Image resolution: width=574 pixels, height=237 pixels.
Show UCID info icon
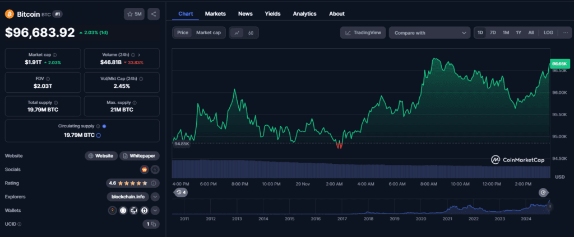[20, 224]
